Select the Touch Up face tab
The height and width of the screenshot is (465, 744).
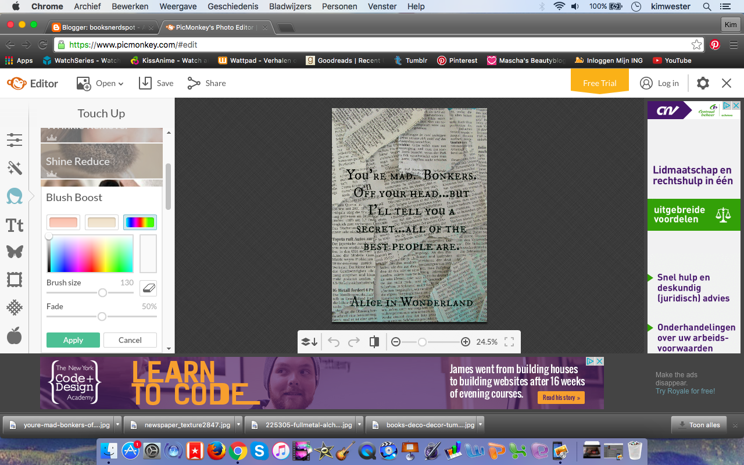[x=15, y=196]
